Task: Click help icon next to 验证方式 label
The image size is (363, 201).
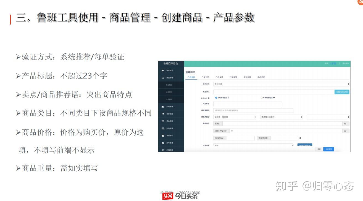Action: point(209,98)
